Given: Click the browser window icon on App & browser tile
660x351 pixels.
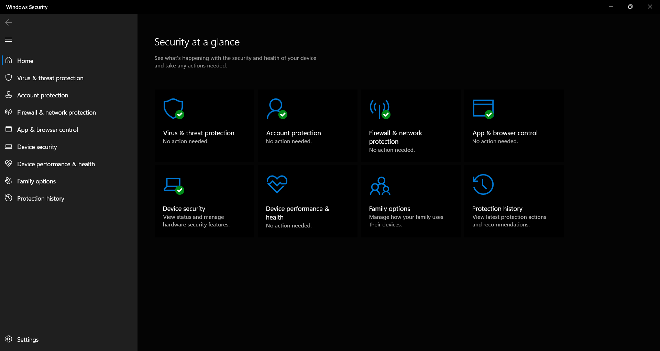Looking at the screenshot, I should coord(483,109).
